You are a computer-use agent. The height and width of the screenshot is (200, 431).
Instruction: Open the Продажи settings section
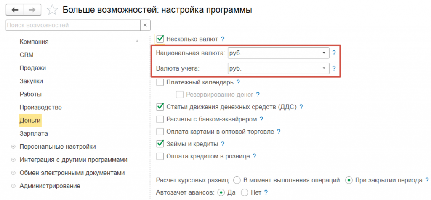pyautogui.click(x=33, y=68)
